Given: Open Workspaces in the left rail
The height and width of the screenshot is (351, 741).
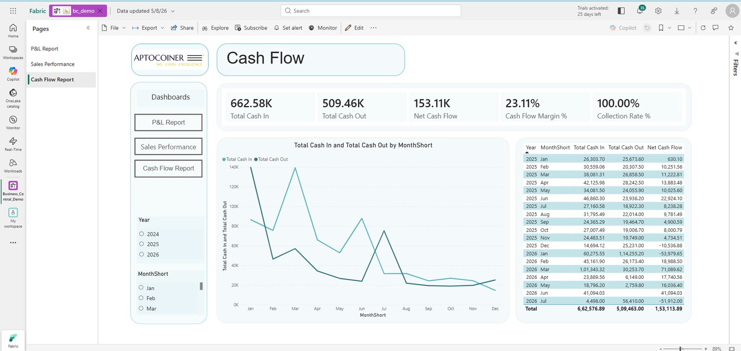Looking at the screenshot, I should (x=13, y=52).
